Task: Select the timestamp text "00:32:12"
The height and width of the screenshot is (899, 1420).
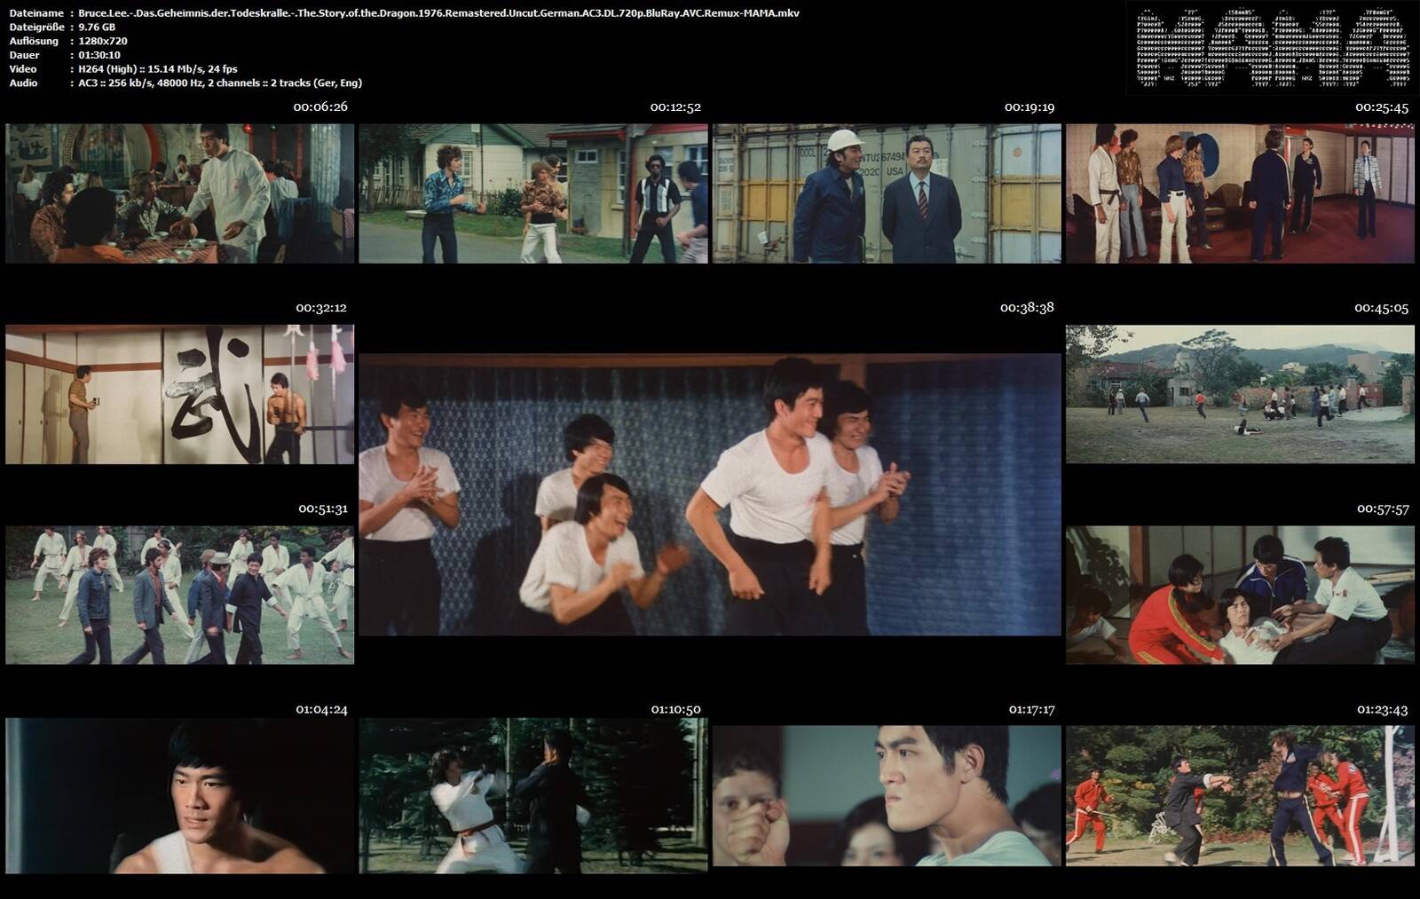Action: 321,308
